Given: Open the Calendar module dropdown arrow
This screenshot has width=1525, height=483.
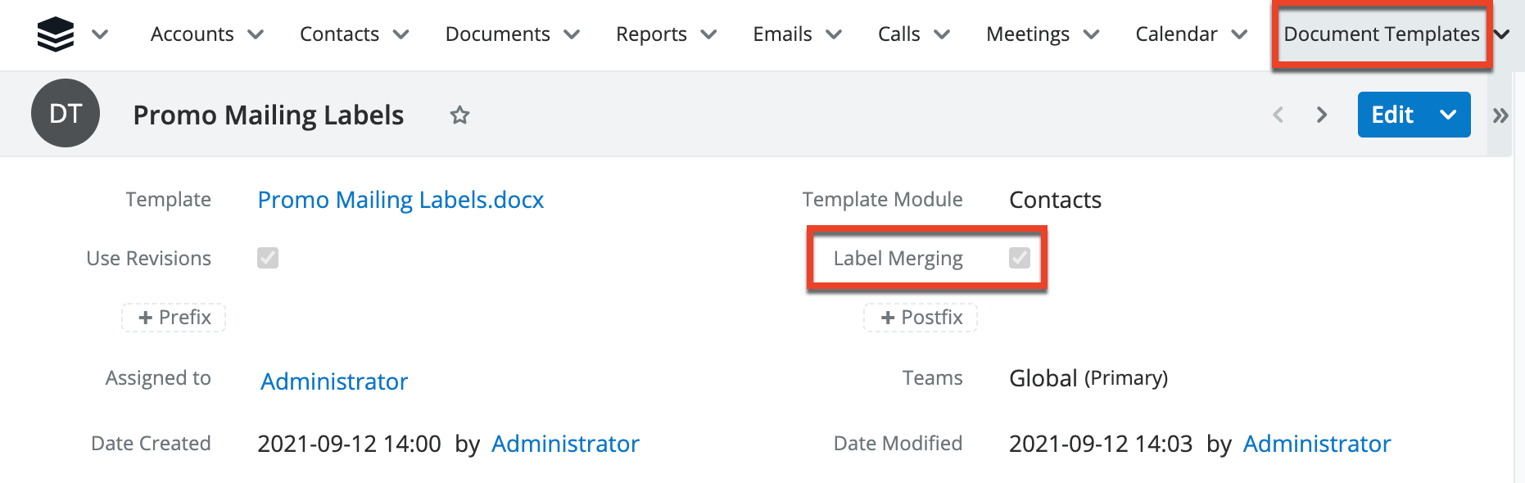Looking at the screenshot, I should [x=1239, y=34].
